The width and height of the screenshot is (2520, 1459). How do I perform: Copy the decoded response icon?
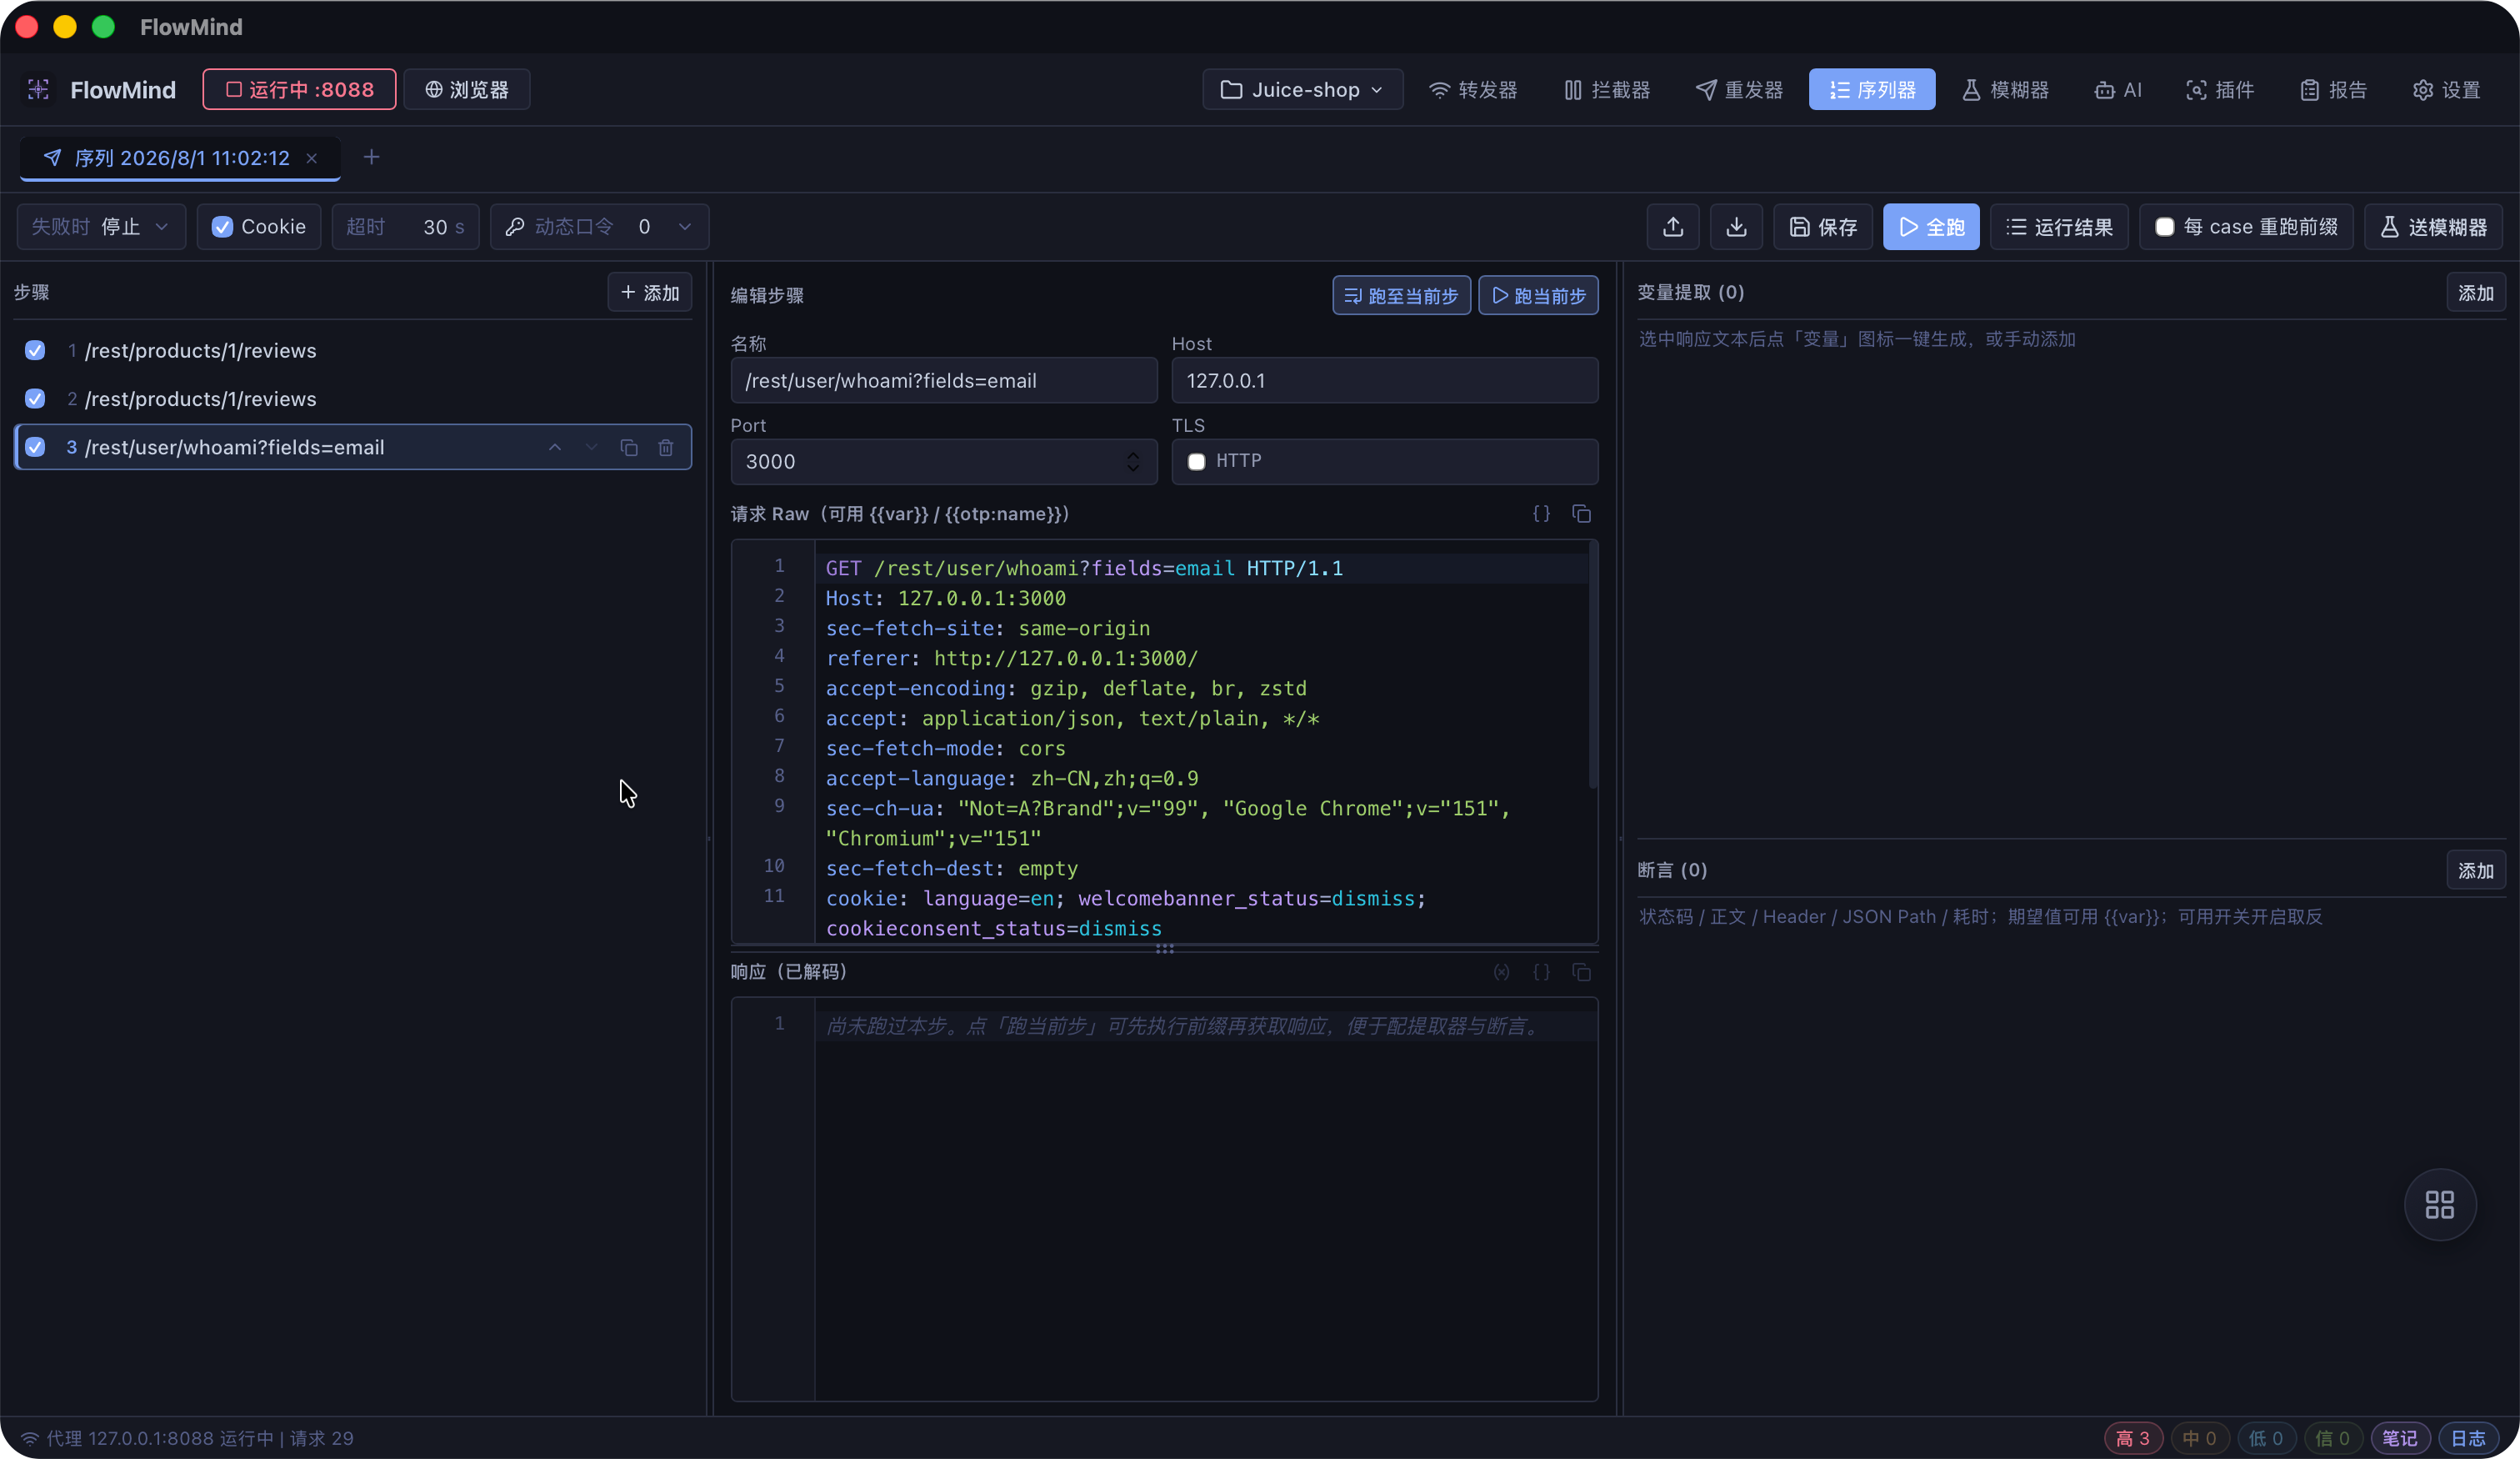point(1581,971)
